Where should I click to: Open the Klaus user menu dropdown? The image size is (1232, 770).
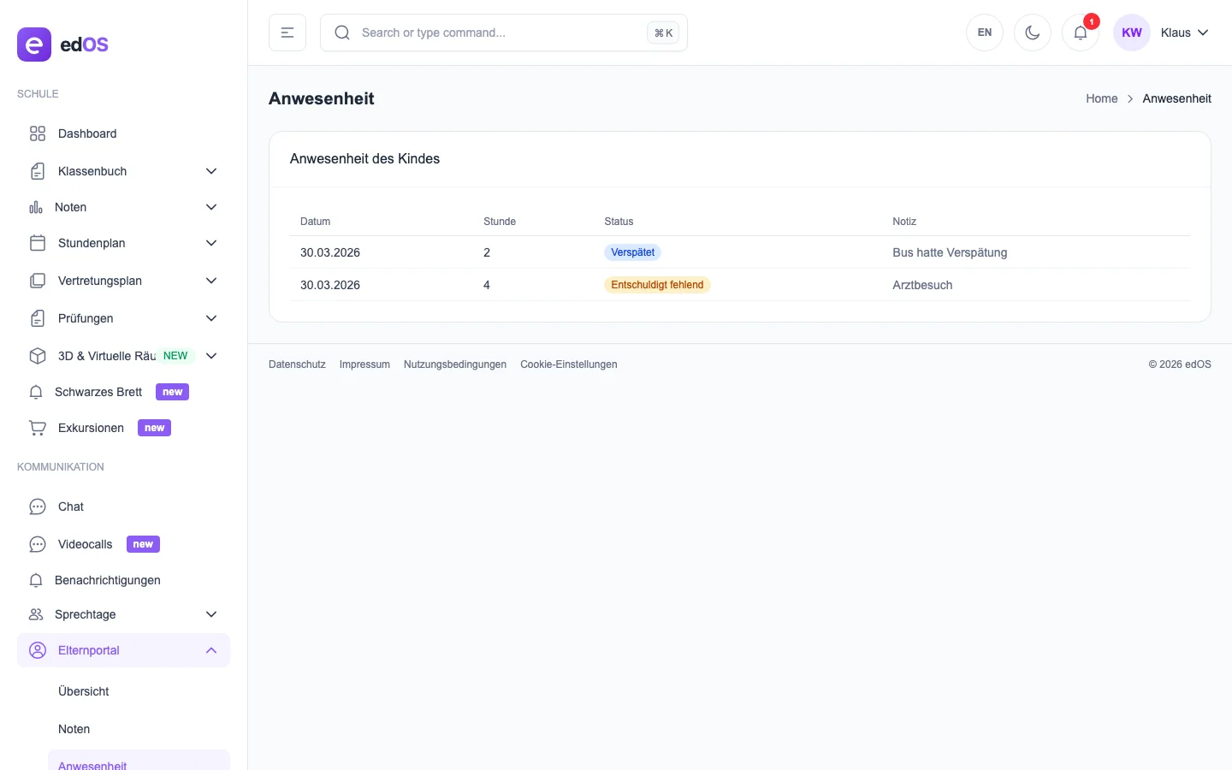[1184, 33]
